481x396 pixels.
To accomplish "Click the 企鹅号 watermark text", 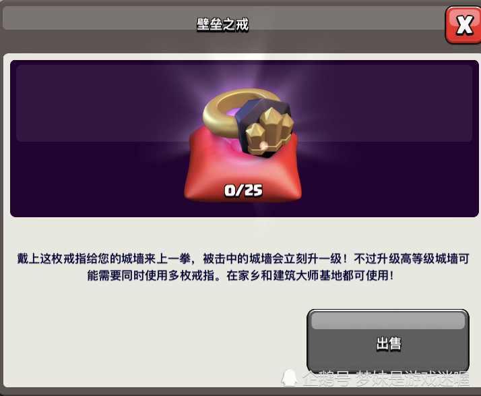I will tap(326, 378).
